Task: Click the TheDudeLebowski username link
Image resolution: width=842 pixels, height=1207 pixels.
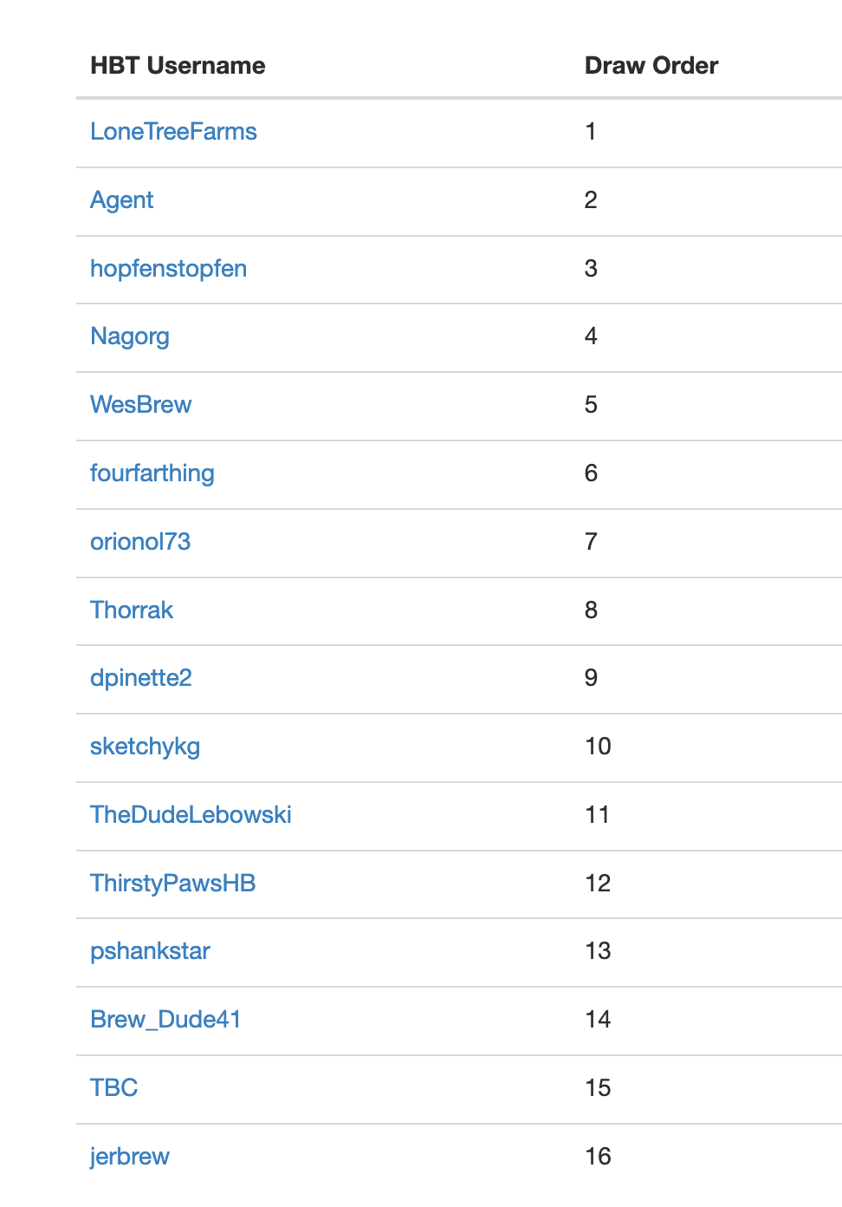Action: 191,815
